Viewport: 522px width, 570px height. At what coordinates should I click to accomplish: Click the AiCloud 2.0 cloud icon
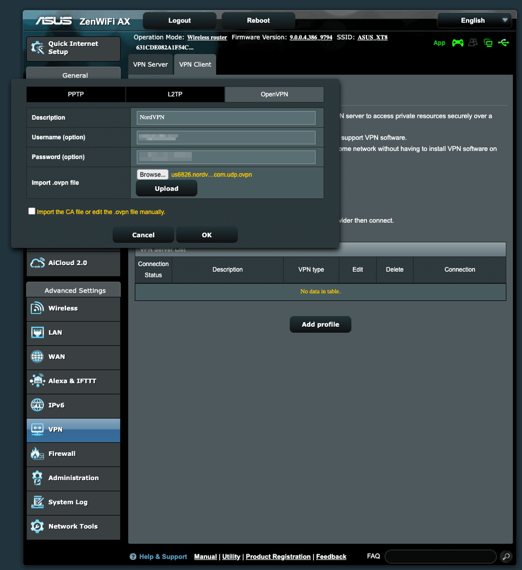(x=37, y=263)
